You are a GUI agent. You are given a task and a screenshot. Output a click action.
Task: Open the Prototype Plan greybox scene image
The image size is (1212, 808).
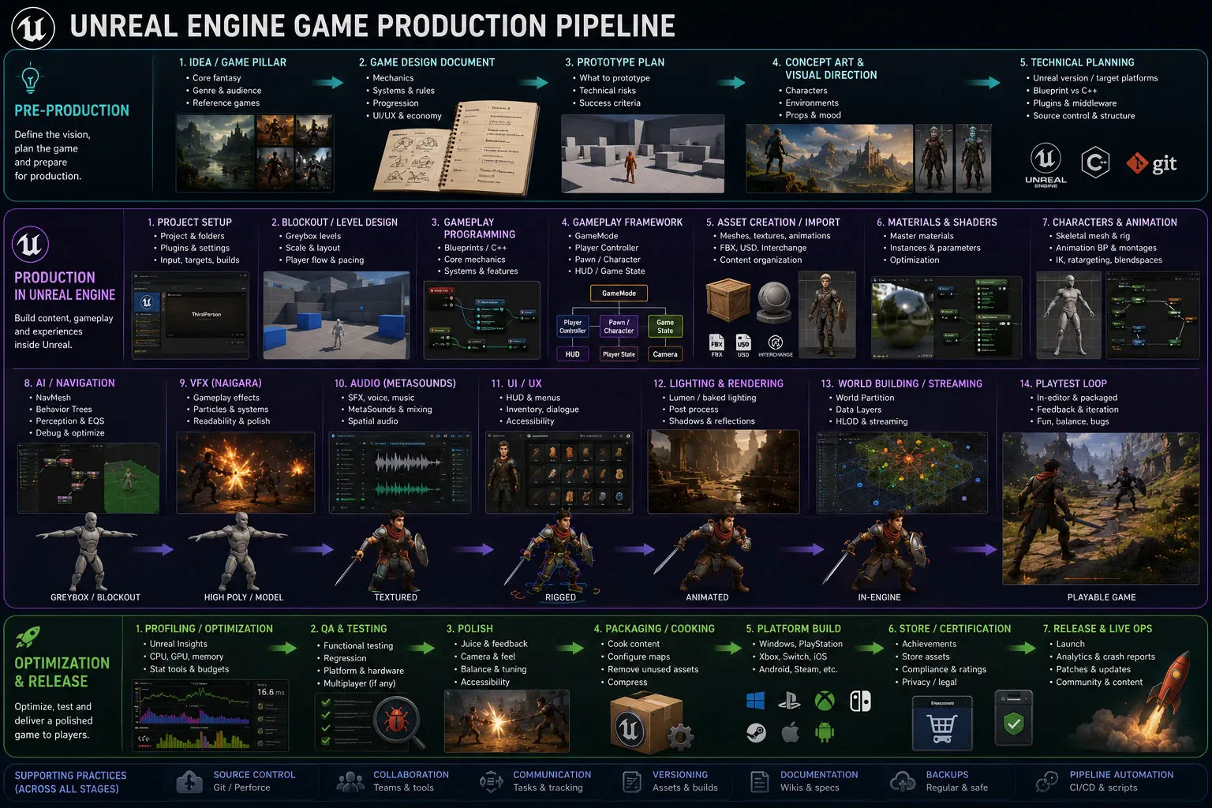pyautogui.click(x=642, y=153)
